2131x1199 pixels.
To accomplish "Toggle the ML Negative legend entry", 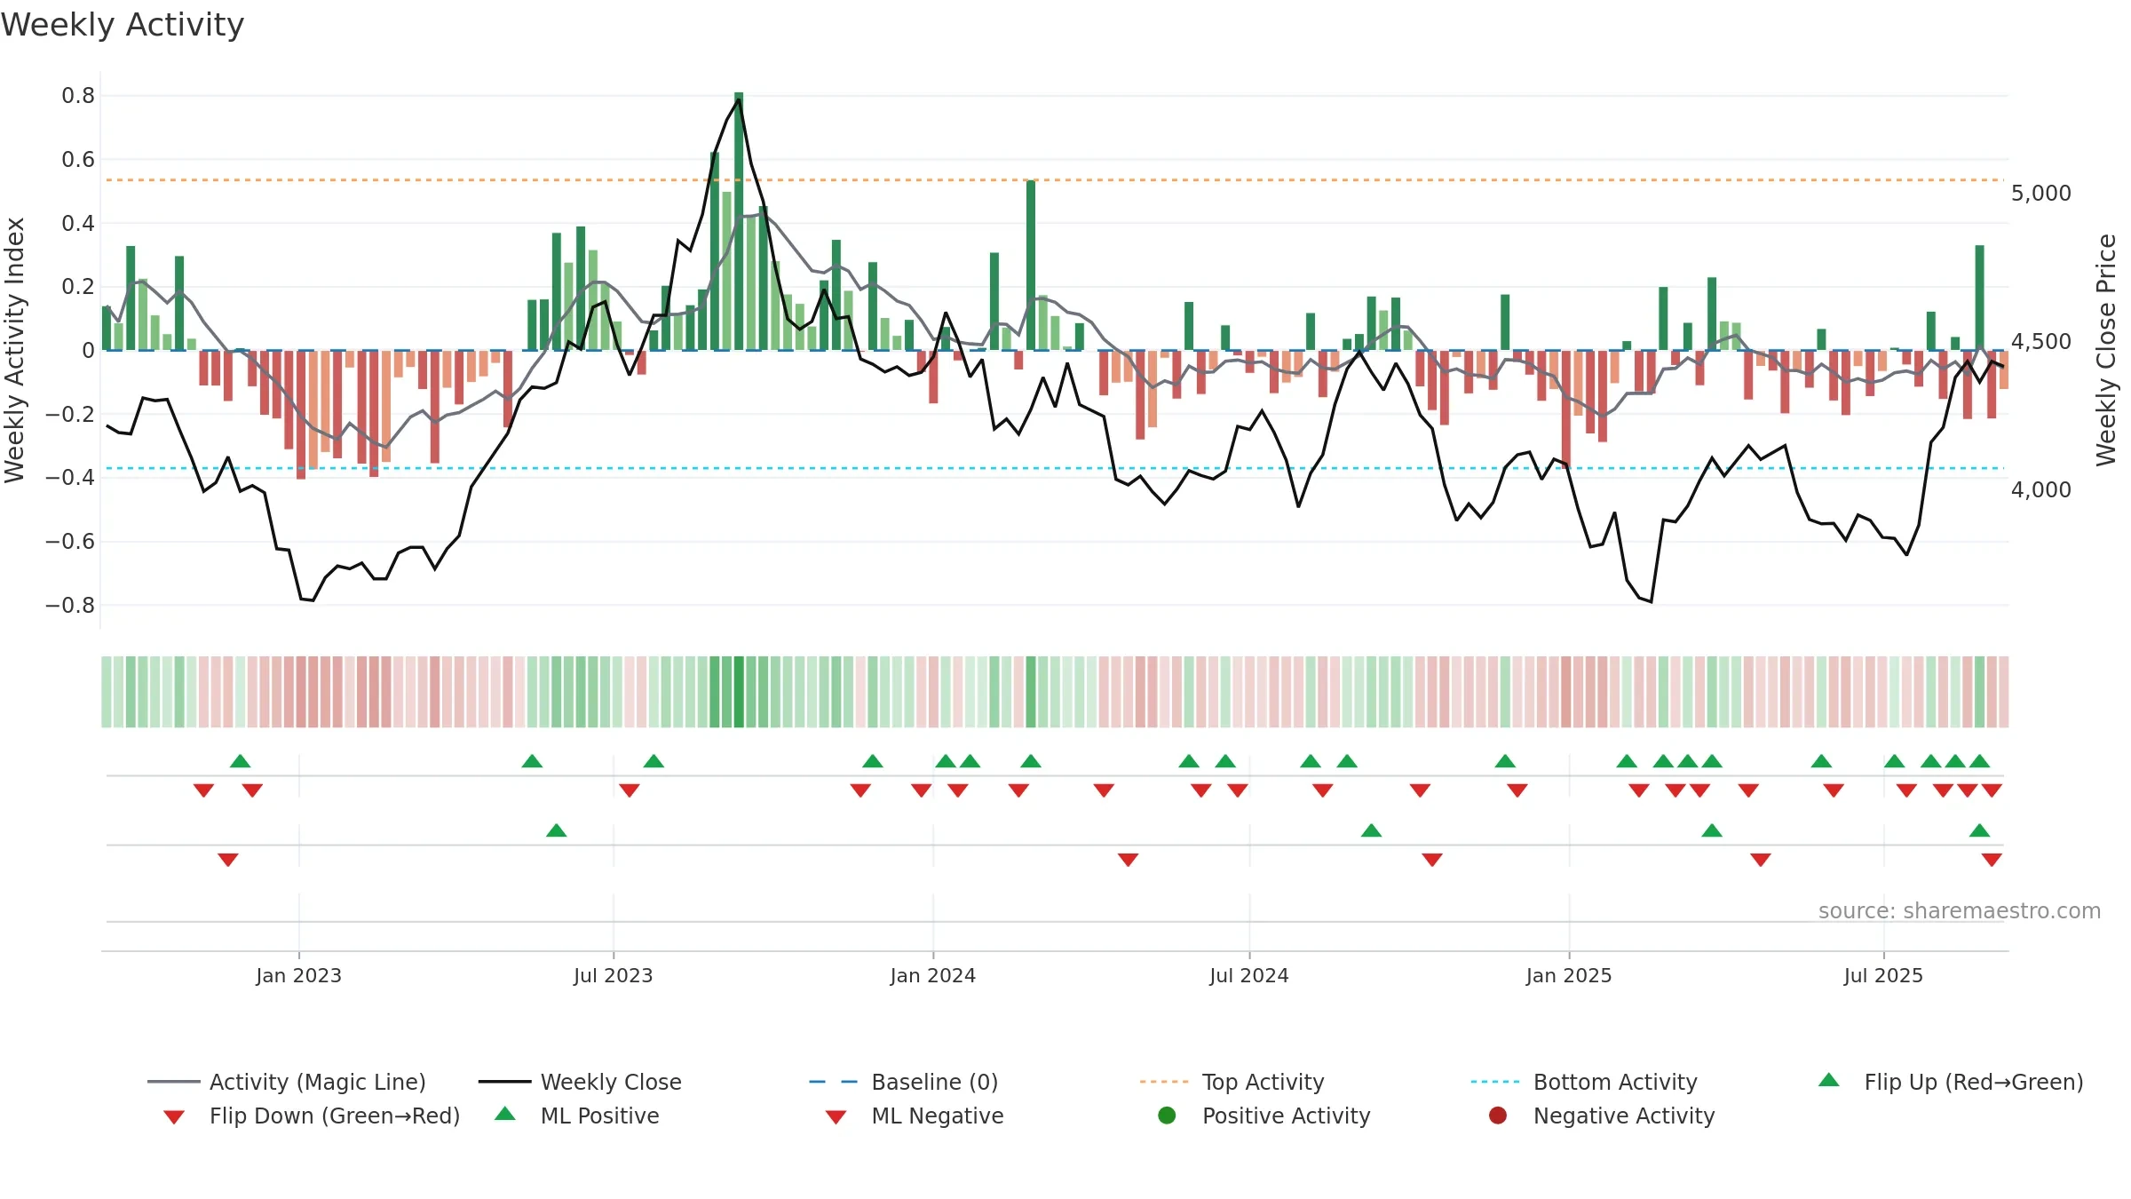I will (915, 1116).
